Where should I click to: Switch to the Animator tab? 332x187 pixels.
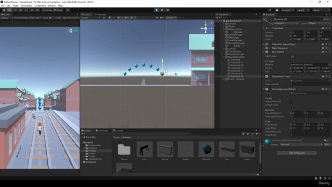[101, 15]
